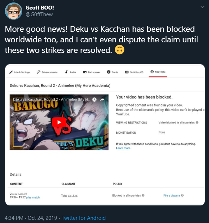
Task: Switch to the Enhancements tab
Action: click(47, 72)
